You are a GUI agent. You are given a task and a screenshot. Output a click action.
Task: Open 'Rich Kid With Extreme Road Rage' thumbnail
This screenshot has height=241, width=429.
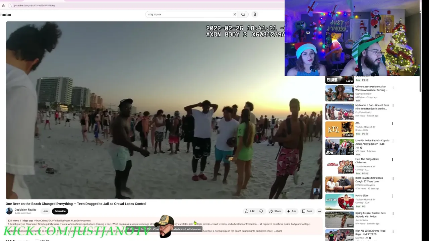340,235
